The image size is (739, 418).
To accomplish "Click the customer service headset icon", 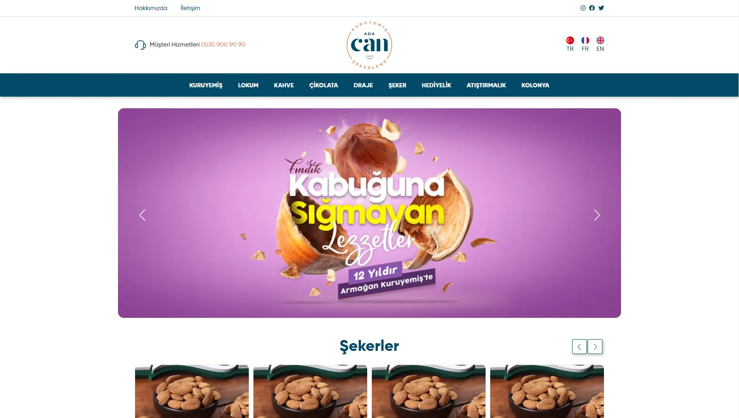I will (140, 45).
